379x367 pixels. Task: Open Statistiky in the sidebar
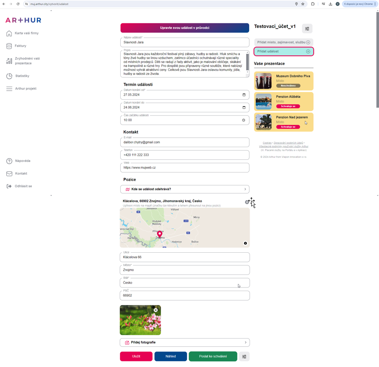[22, 76]
